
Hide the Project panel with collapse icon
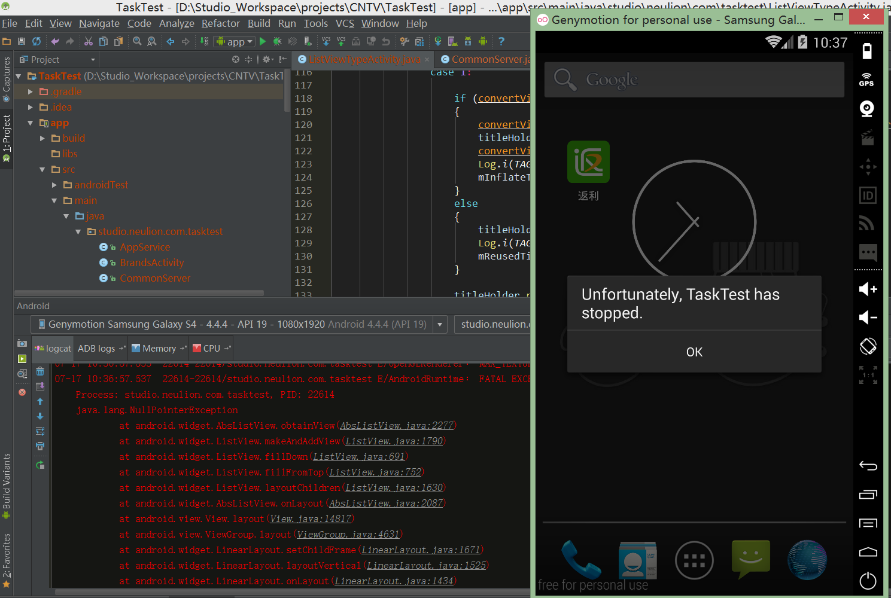click(282, 59)
